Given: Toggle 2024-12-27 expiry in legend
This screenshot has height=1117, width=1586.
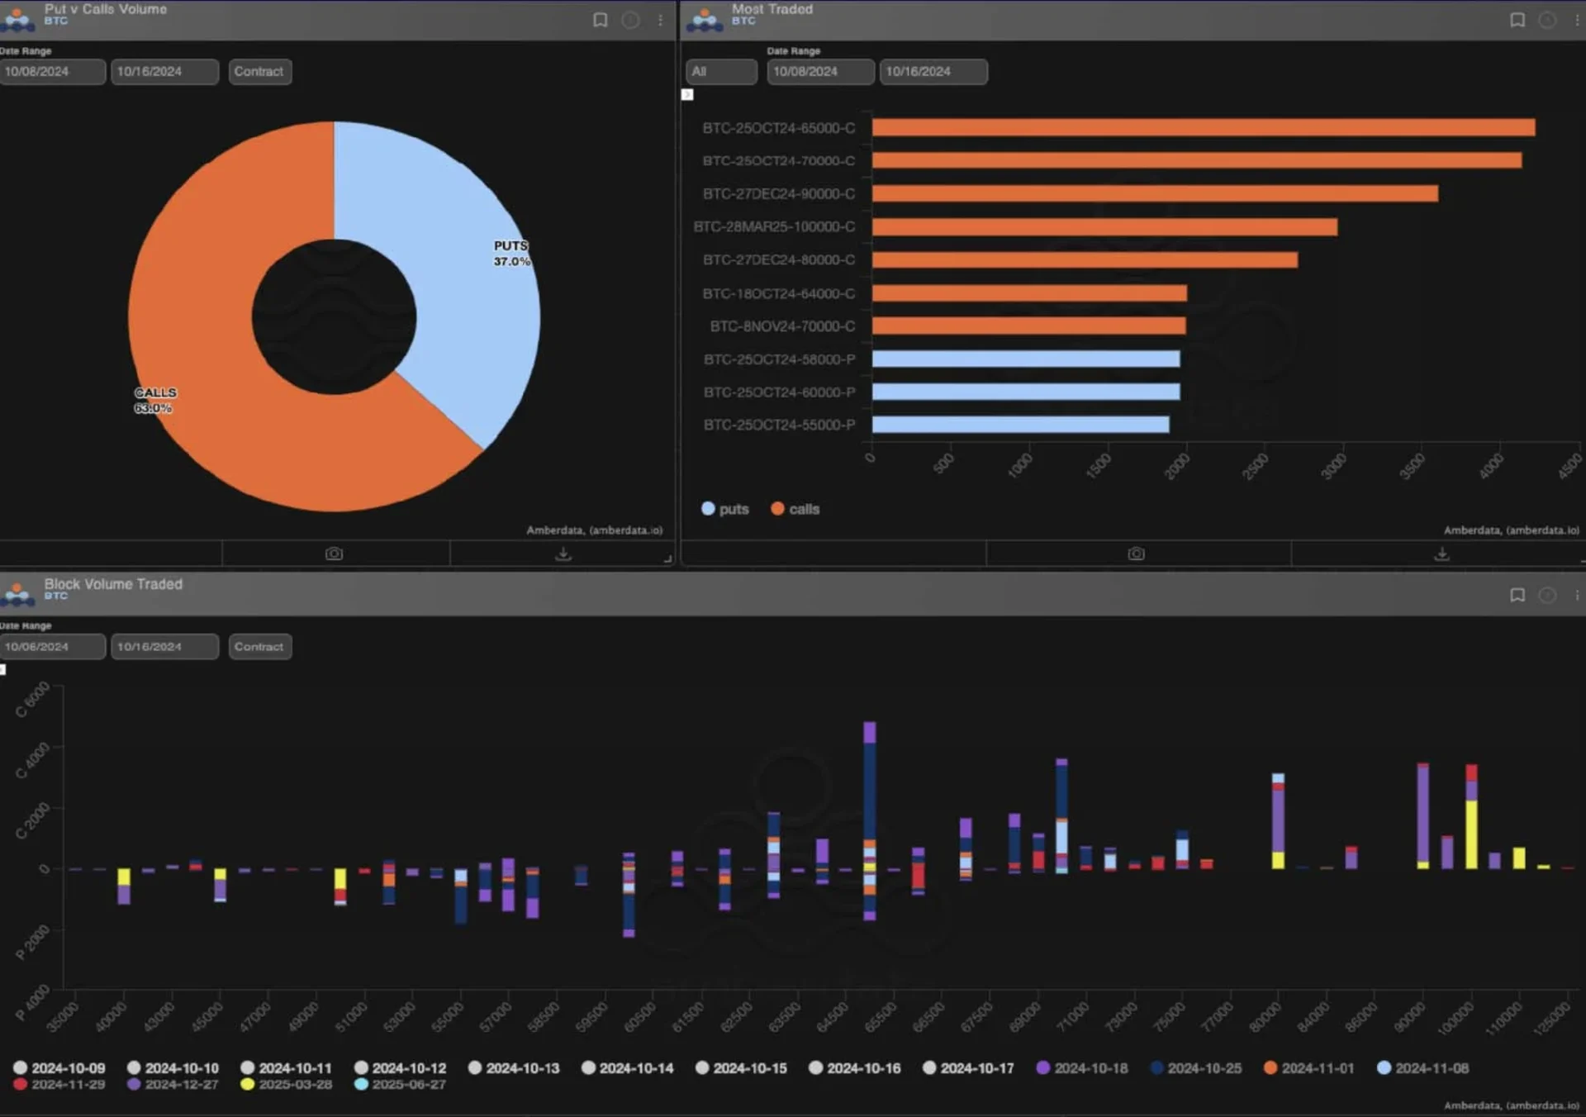Looking at the screenshot, I should click(x=173, y=1084).
